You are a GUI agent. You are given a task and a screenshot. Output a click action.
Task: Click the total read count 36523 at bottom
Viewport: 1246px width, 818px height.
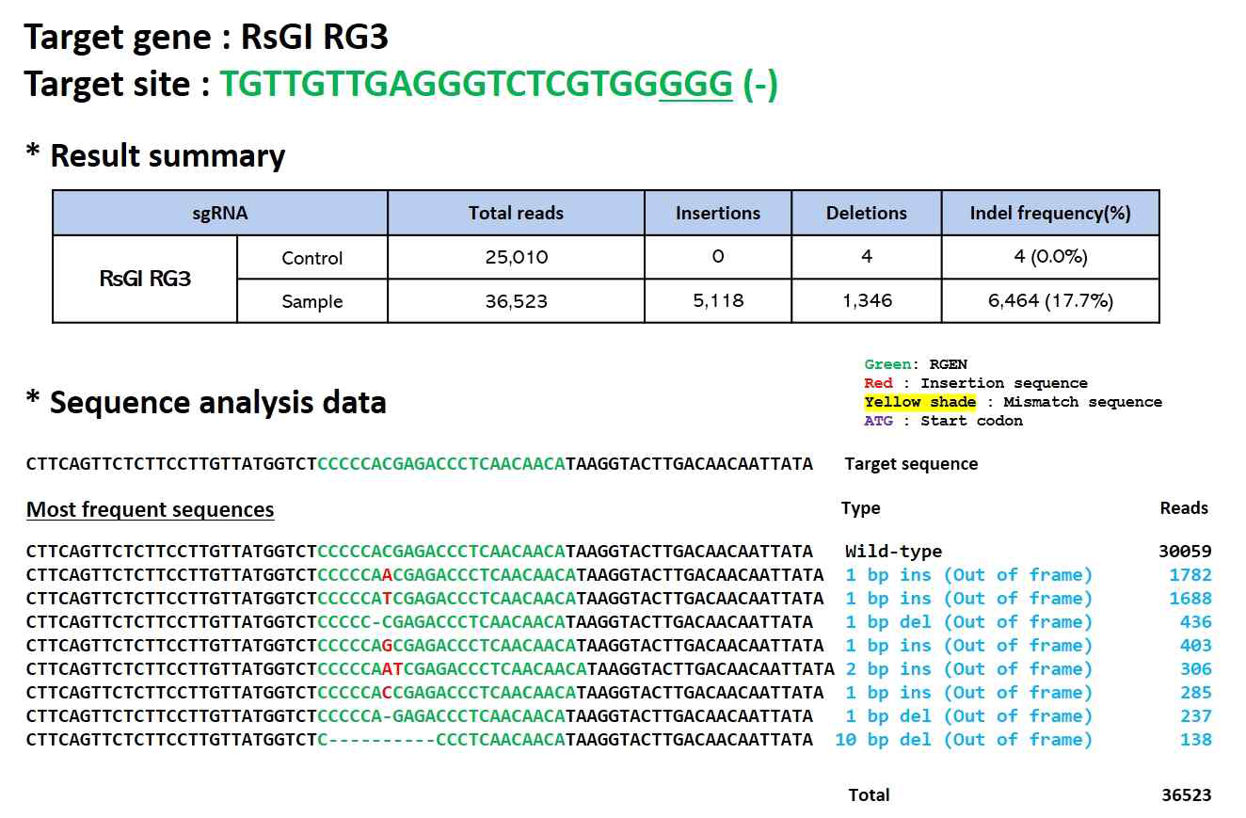click(x=1186, y=795)
